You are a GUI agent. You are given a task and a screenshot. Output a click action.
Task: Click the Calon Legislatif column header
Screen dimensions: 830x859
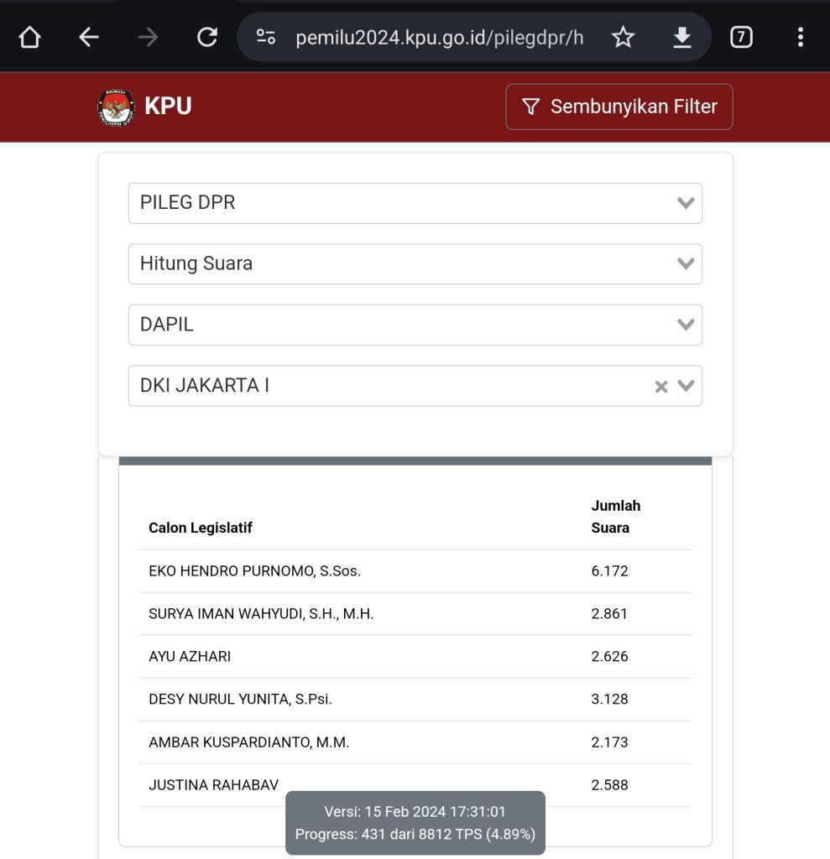point(201,528)
